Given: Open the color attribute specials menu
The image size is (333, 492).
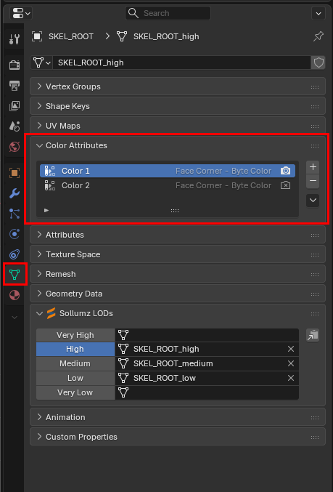Looking at the screenshot, I should 313,201.
